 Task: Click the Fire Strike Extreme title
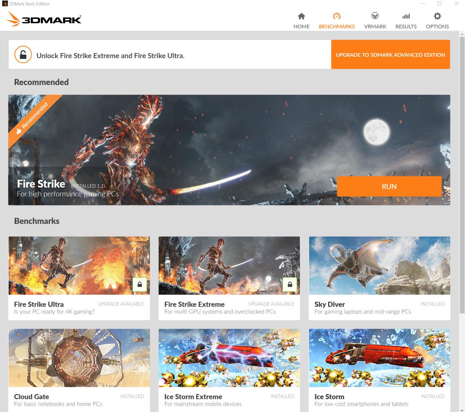(x=194, y=304)
